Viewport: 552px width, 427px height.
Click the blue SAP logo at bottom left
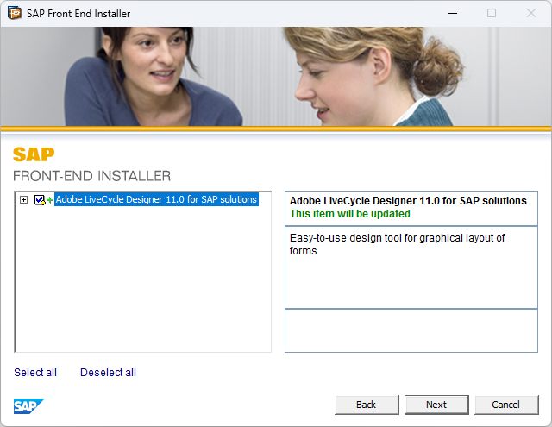pos(28,405)
